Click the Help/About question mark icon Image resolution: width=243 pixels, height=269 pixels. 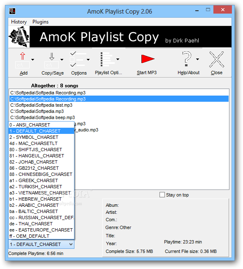pos(187,59)
